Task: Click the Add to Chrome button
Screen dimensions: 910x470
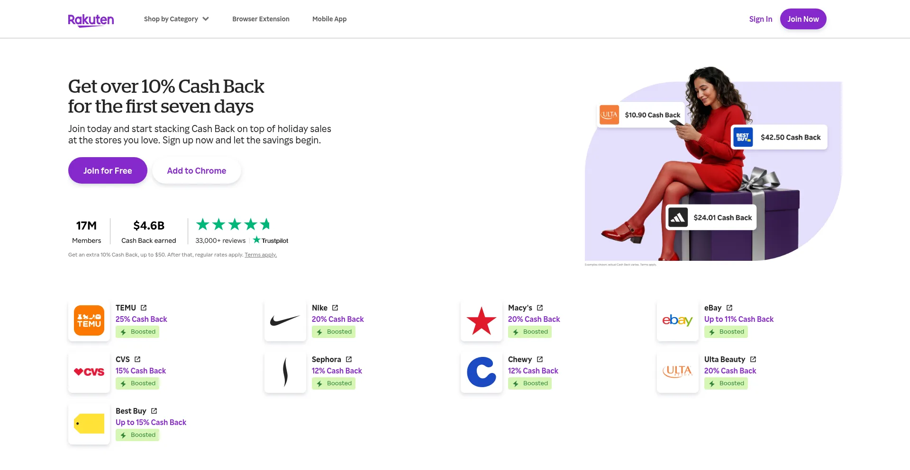Action: (197, 171)
